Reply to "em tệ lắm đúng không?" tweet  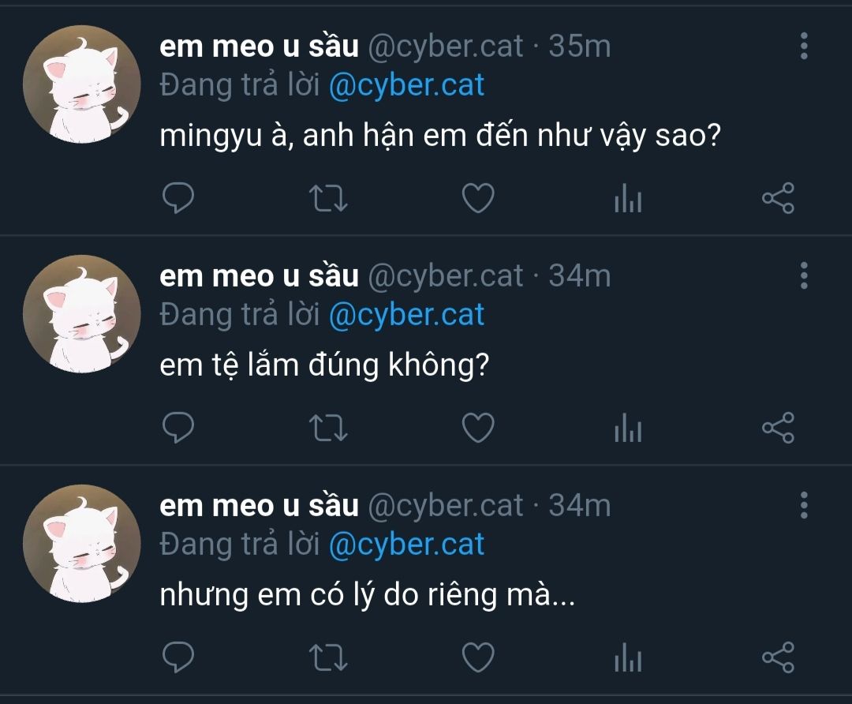(x=178, y=428)
